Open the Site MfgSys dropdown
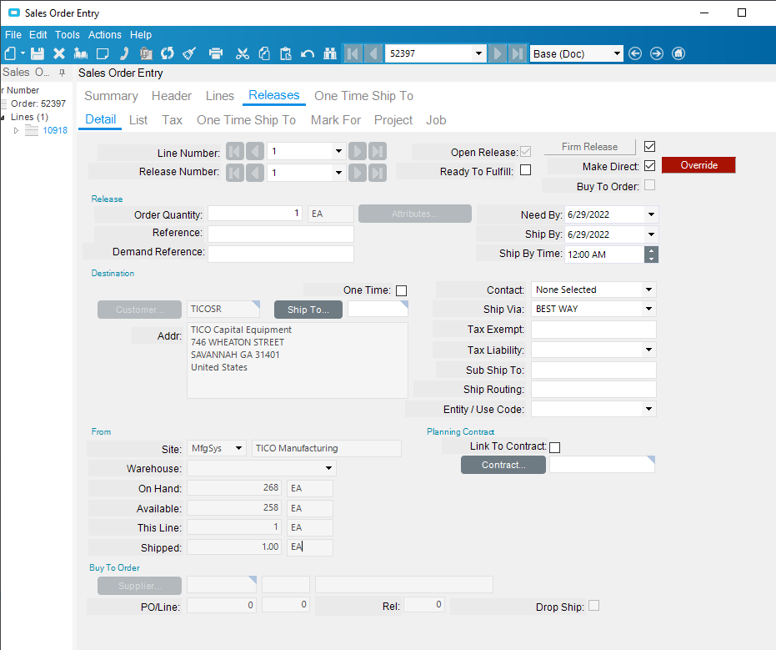The width and height of the screenshot is (776, 650). point(238,448)
